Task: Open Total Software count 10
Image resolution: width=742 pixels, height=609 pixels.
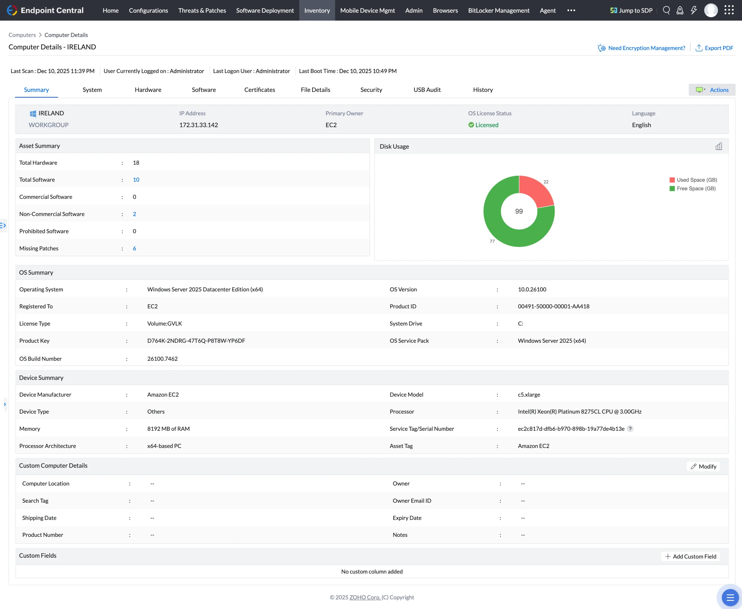Action: (x=136, y=180)
